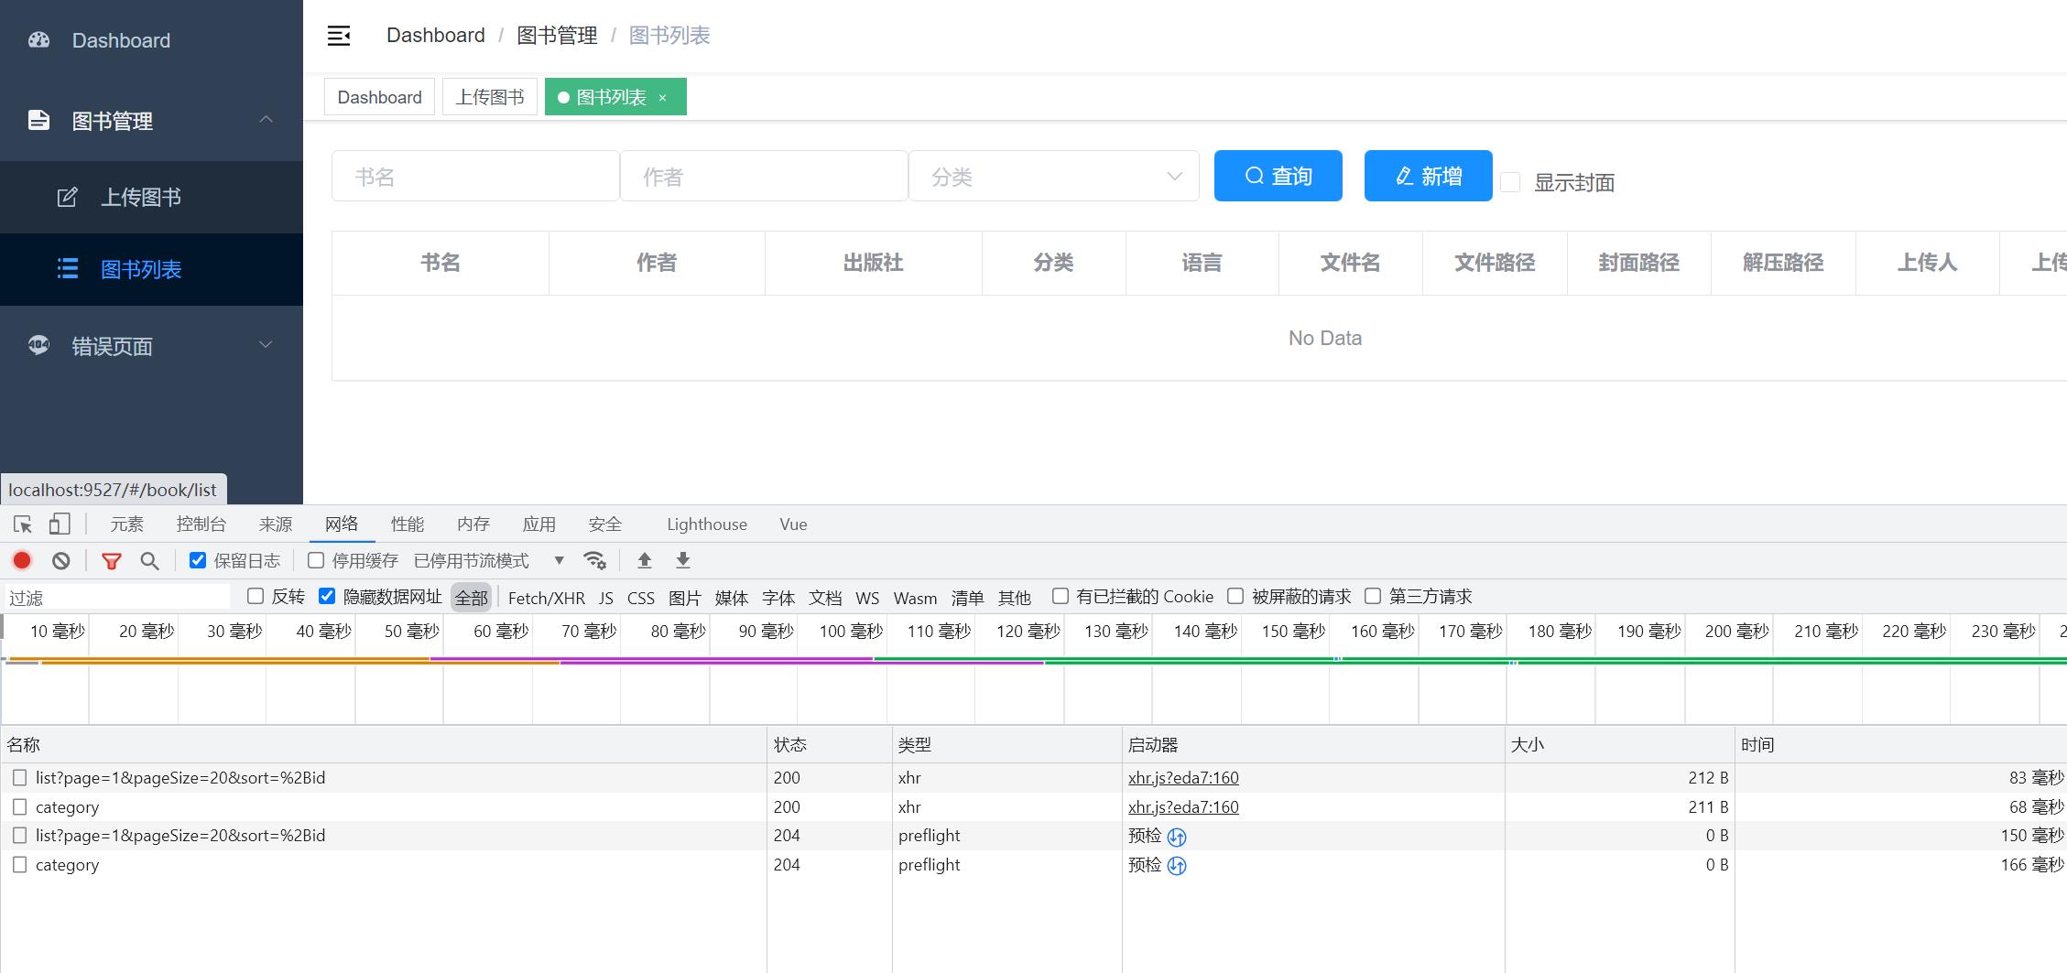Toggle the 显示封面 checkbox
2067x973 pixels.
[1511, 182]
